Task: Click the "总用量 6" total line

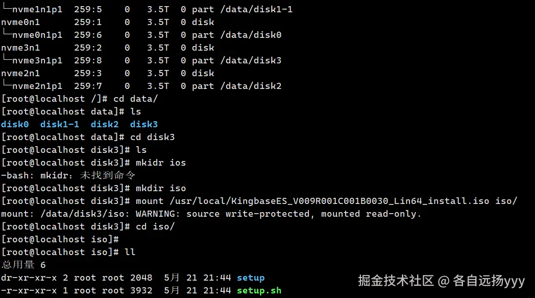Action: point(23,265)
